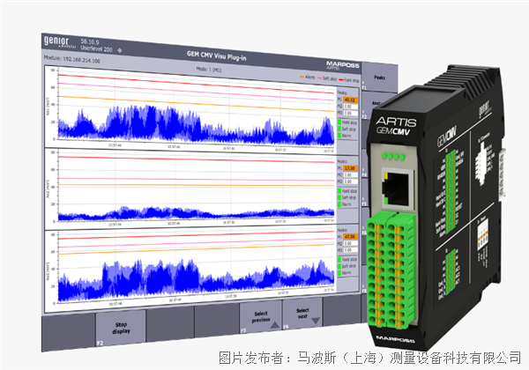This screenshot has height=370, width=529.
Task: Click the arrow icon beside Userlevel 200
Action: click(118, 48)
